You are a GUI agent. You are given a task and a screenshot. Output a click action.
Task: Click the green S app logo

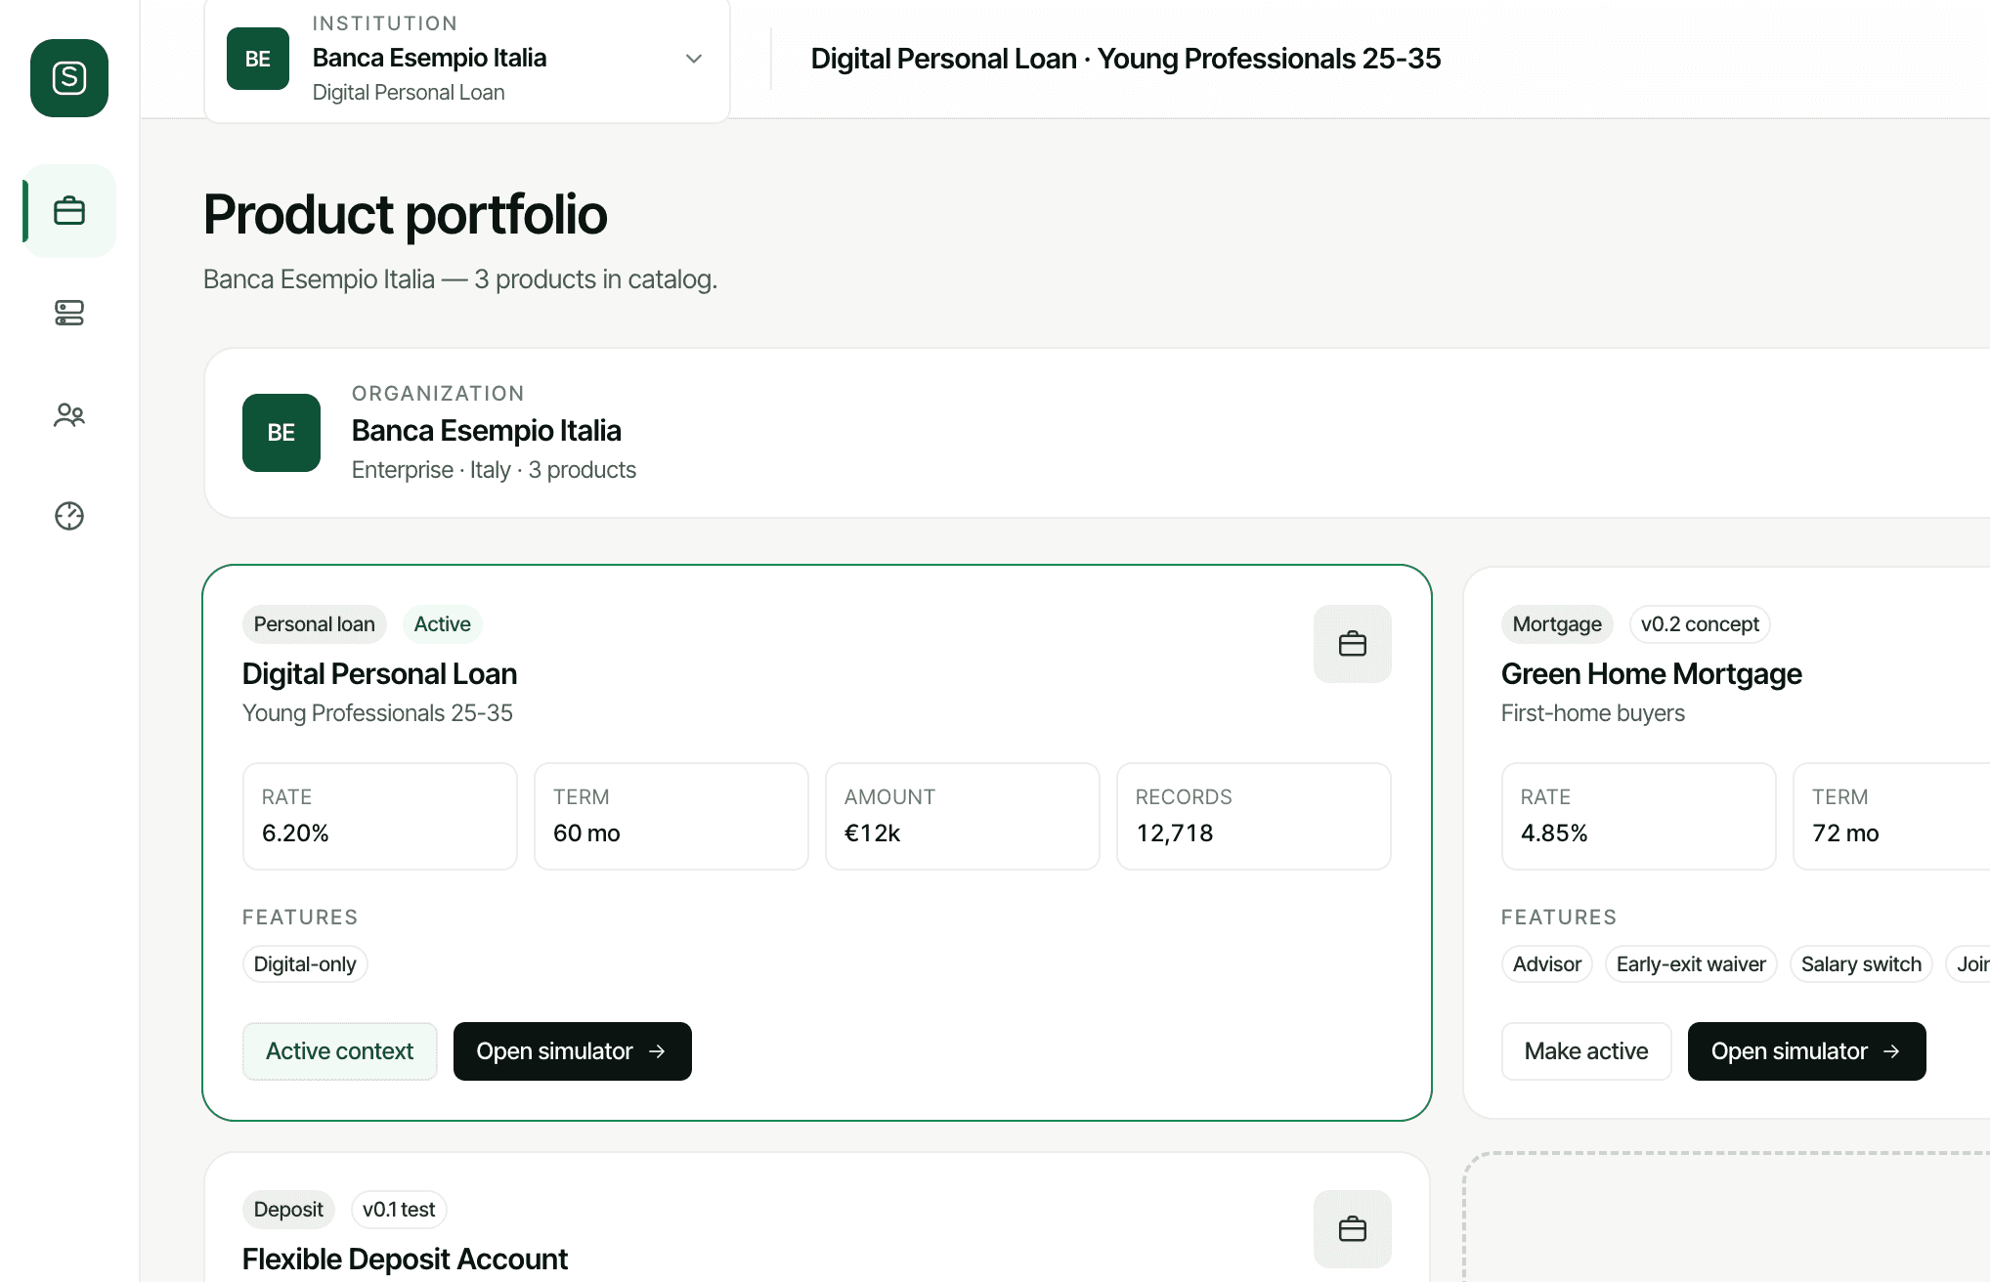click(x=69, y=78)
